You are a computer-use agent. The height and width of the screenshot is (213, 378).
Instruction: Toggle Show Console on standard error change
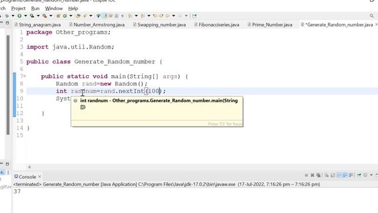(x=351, y=175)
